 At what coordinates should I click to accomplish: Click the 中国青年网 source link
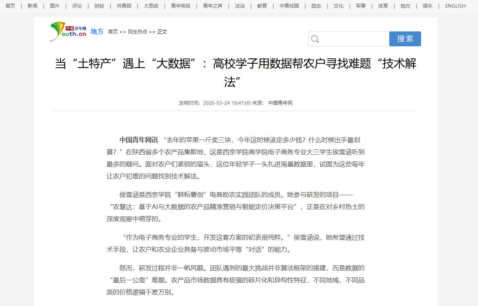[280, 103]
